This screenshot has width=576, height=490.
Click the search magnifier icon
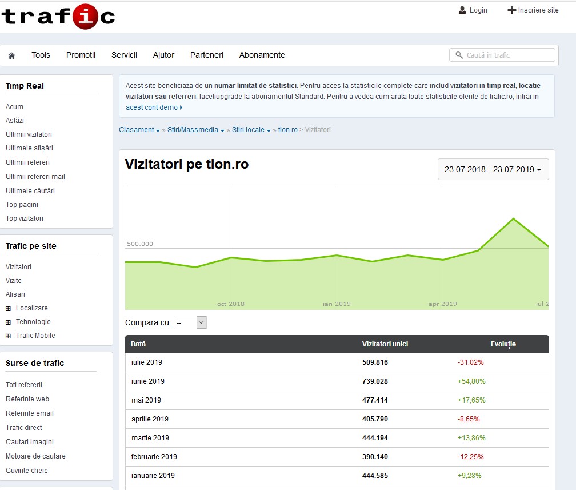(x=459, y=55)
